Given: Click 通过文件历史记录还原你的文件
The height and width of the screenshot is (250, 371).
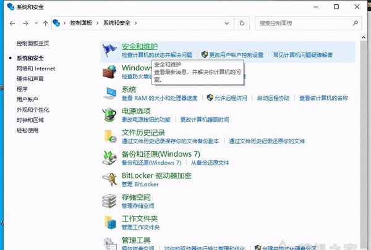Looking at the screenshot, I should [x=267, y=141].
